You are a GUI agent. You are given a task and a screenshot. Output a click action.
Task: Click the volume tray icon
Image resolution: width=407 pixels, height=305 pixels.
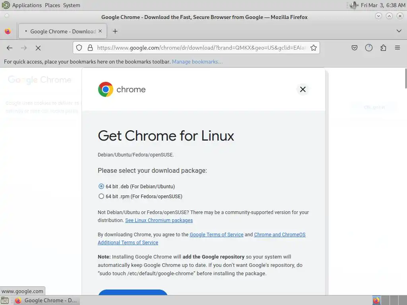tap(353, 5)
